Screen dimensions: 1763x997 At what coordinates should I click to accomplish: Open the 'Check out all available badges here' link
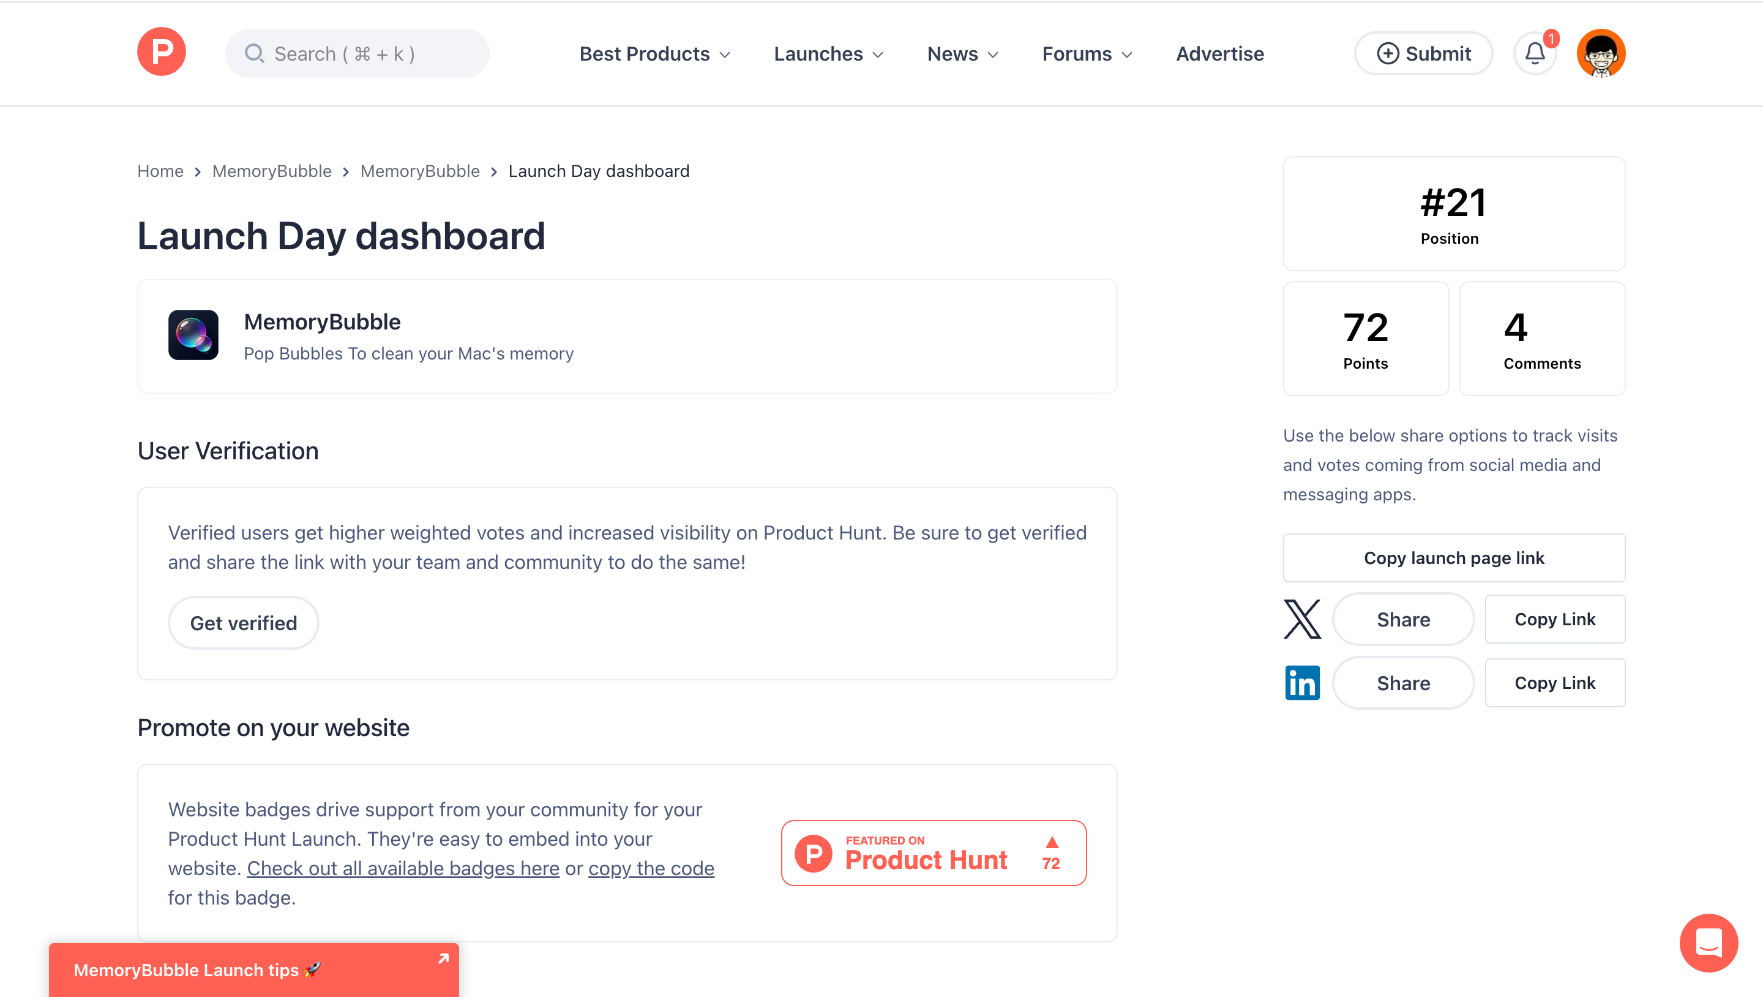(x=403, y=868)
